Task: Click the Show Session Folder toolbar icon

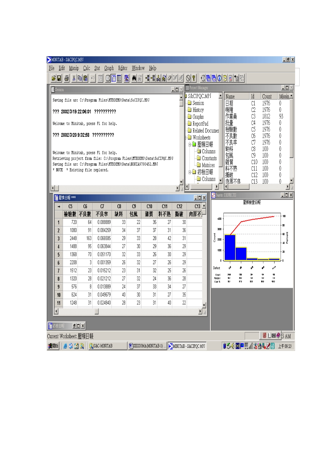Action: click(x=203, y=79)
